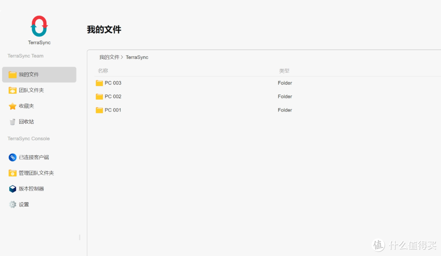Screen dimensions: 441x256
Task: Click the breadcrumb chevron separator
Action: tap(122, 57)
